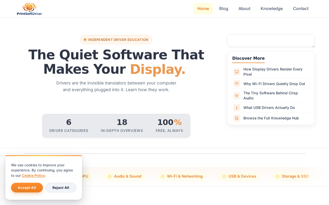Click the monitor icon beside Display Drivers article
329x205 pixels.
coord(237,72)
